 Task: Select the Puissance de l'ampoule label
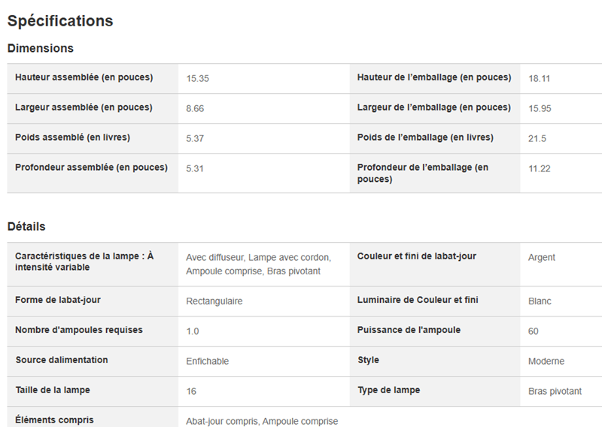point(409,330)
